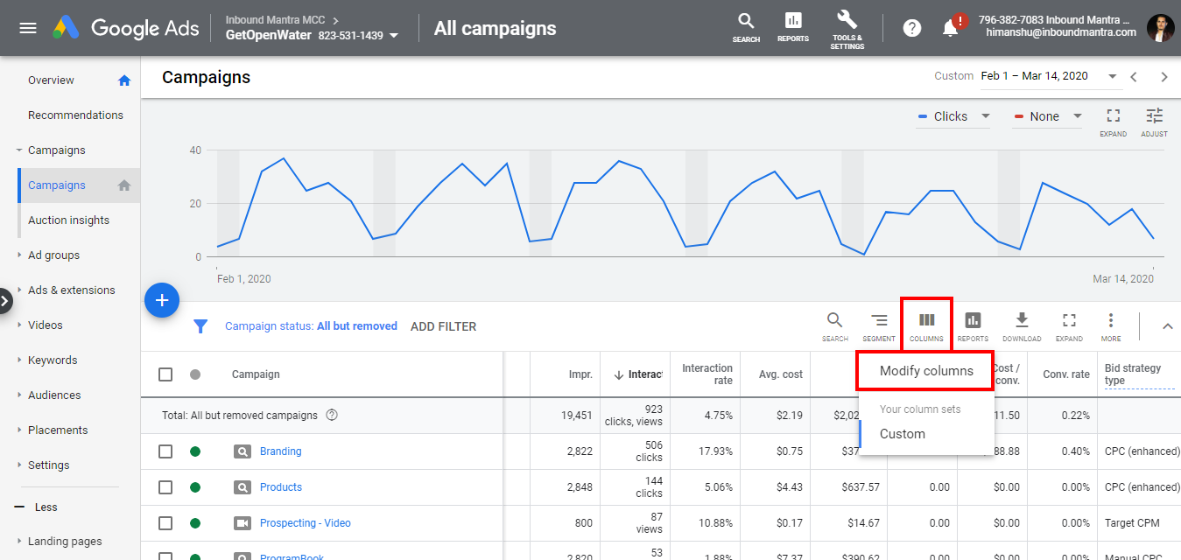Viewport: 1181px width, 560px height.
Task: Check the Branding campaign checkbox
Action: 165,451
